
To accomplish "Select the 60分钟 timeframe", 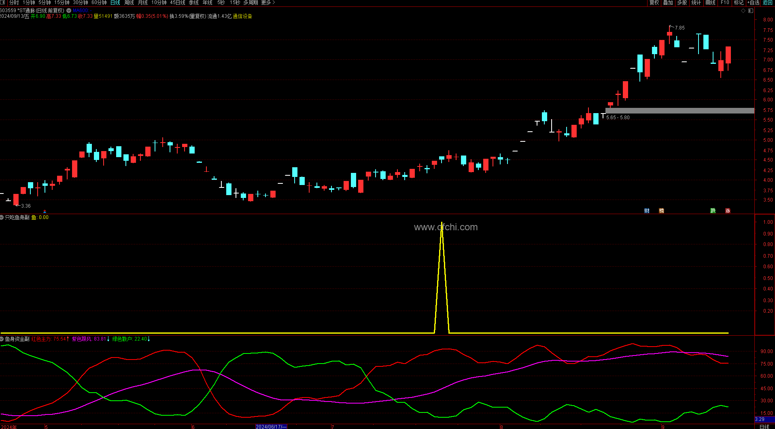I will pyautogui.click(x=99, y=3).
